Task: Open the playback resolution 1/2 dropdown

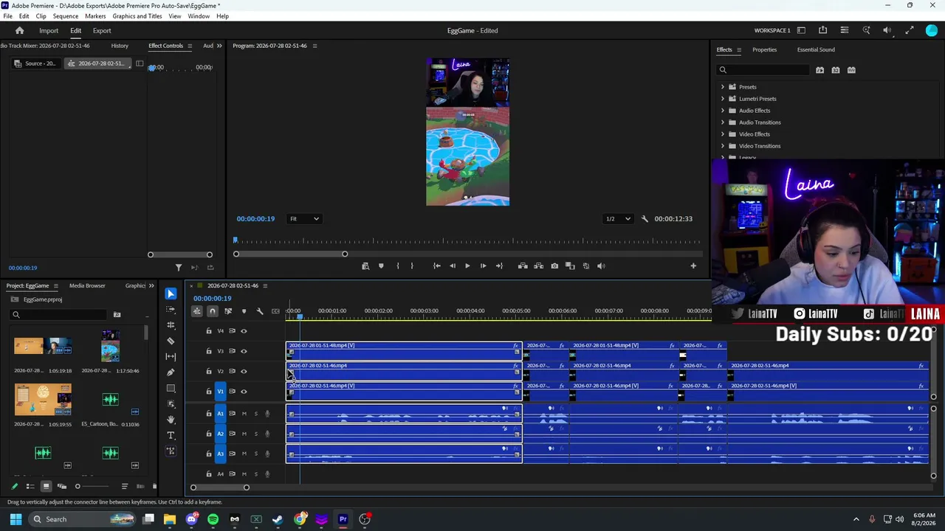Action: (618, 219)
